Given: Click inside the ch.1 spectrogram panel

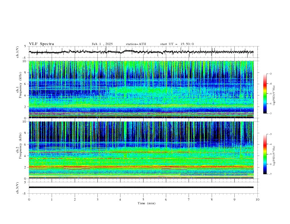Looking at the screenshot, I should click(141, 89).
